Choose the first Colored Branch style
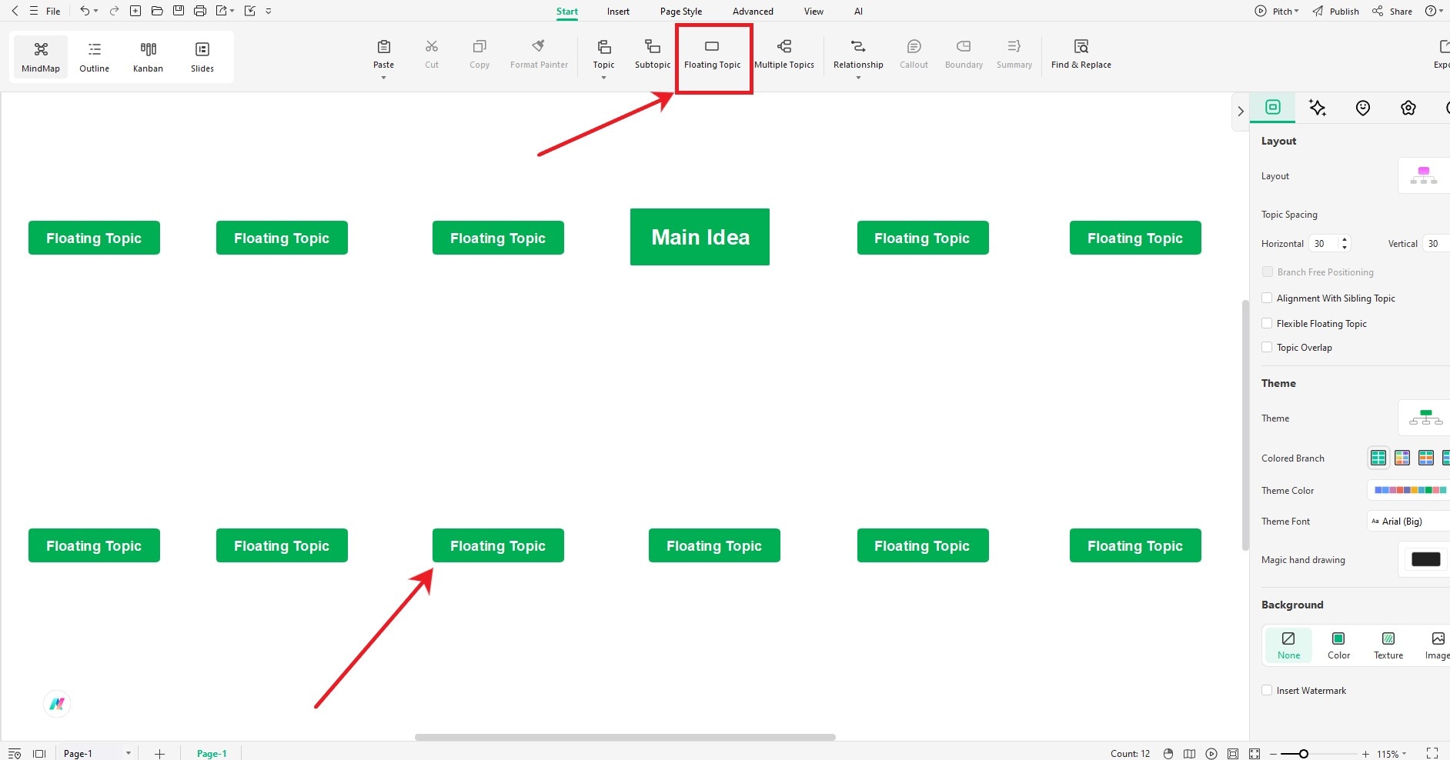Viewport: 1450px width, 760px height. pyautogui.click(x=1378, y=458)
